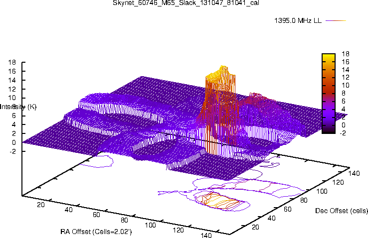Select color bar tick label 10
The image size is (368, 238).
pos(346,86)
